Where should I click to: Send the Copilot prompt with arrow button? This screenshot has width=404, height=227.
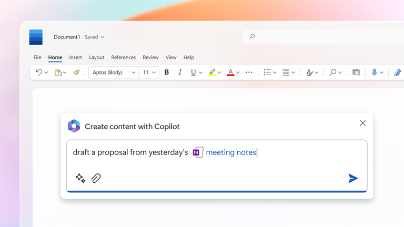tap(353, 178)
